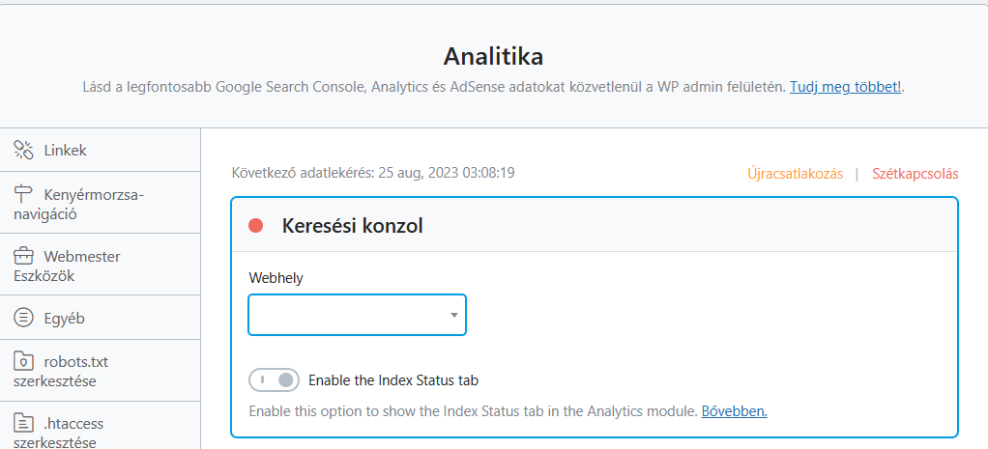988x449 pixels.
Task: Click the Újracsatlakozás link
Action: coord(796,174)
